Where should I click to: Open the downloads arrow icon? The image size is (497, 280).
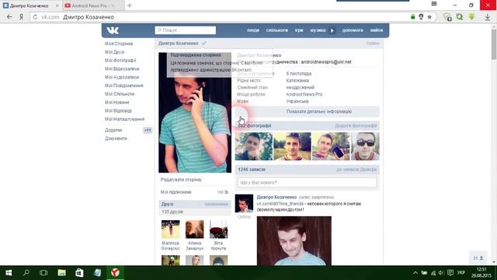(x=488, y=17)
